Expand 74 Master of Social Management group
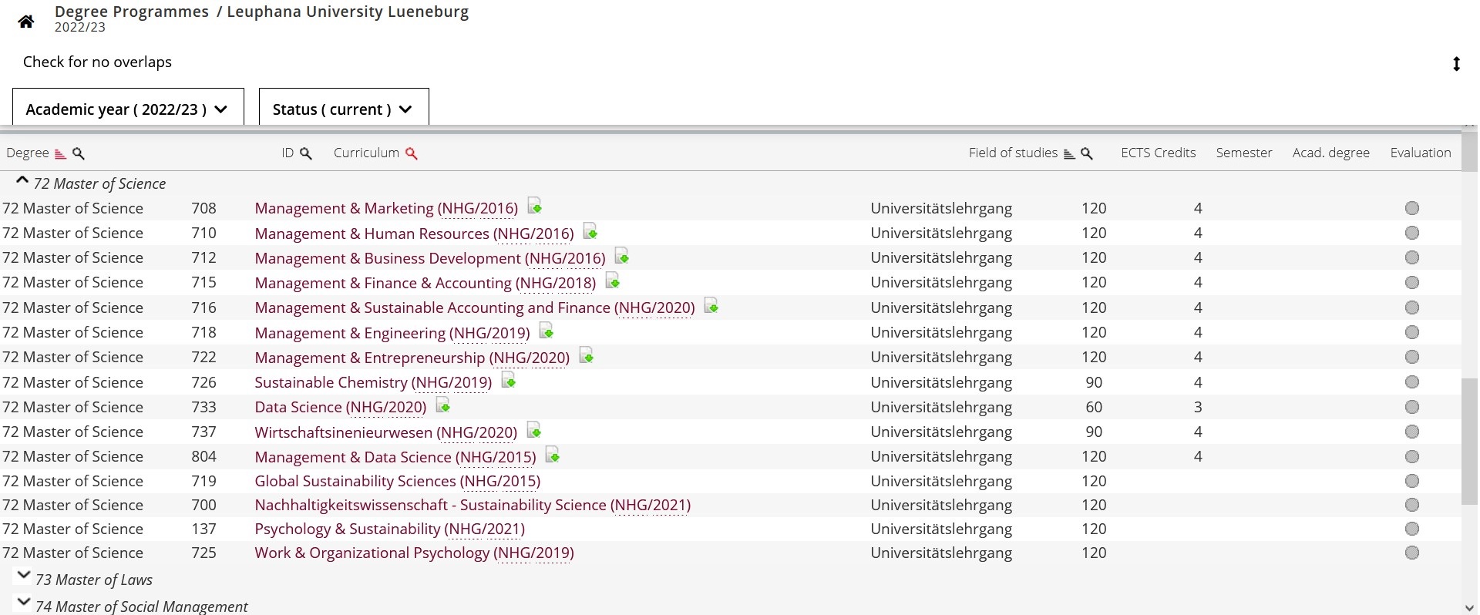 23,603
